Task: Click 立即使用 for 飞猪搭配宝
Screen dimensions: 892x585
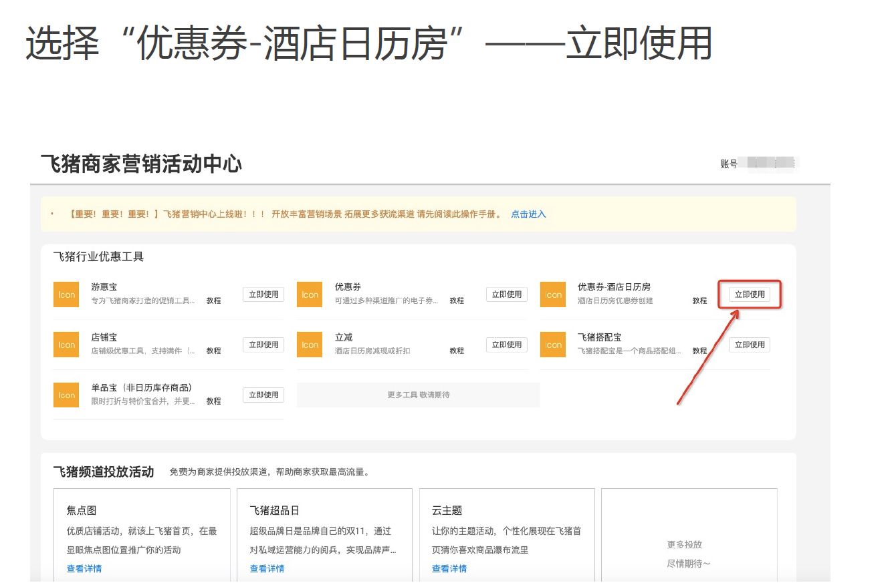Action: [750, 345]
